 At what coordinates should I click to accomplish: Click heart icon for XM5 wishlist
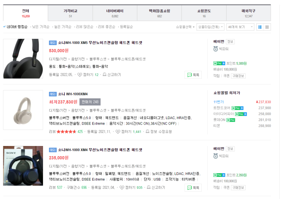(x=80, y=75)
